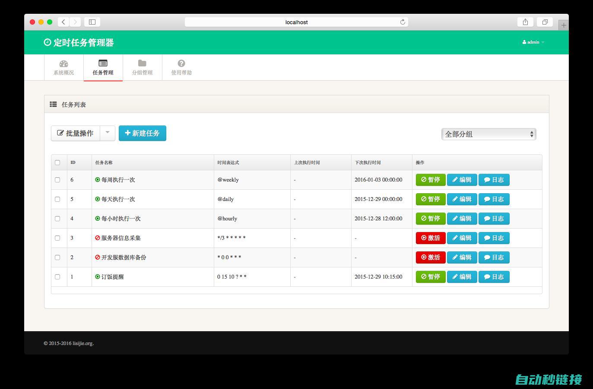This screenshot has width=593, height=389.
Task: Edit the 订饭提醒 task
Action: (462, 277)
